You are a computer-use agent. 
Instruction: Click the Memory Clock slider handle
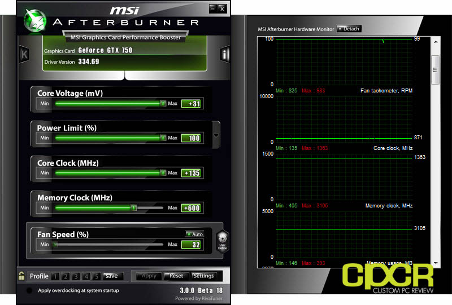point(134,207)
